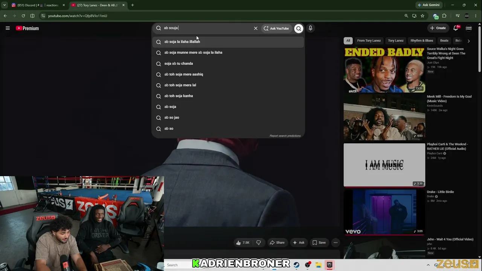Go back to the previous page

click(x=5, y=16)
